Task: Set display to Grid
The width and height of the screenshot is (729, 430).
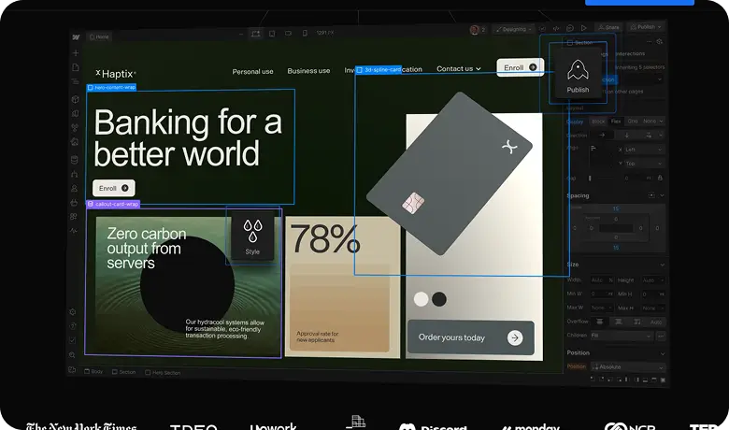Action: [x=633, y=121]
